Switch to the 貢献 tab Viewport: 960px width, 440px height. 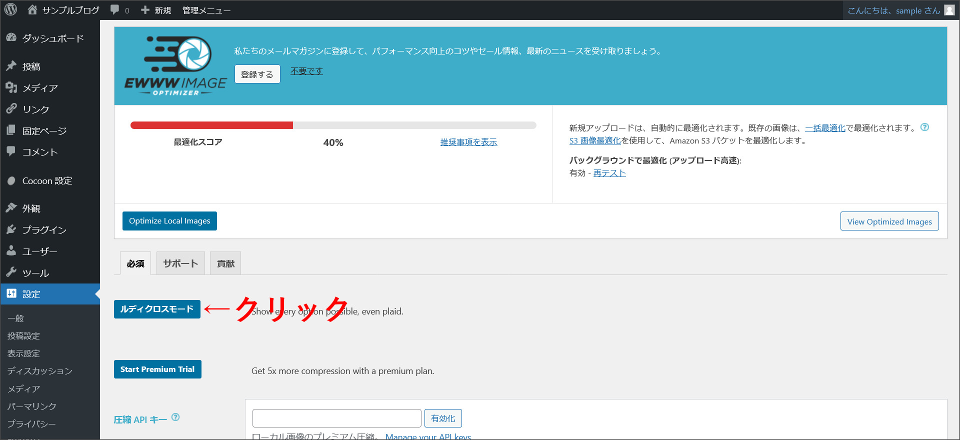(225, 263)
